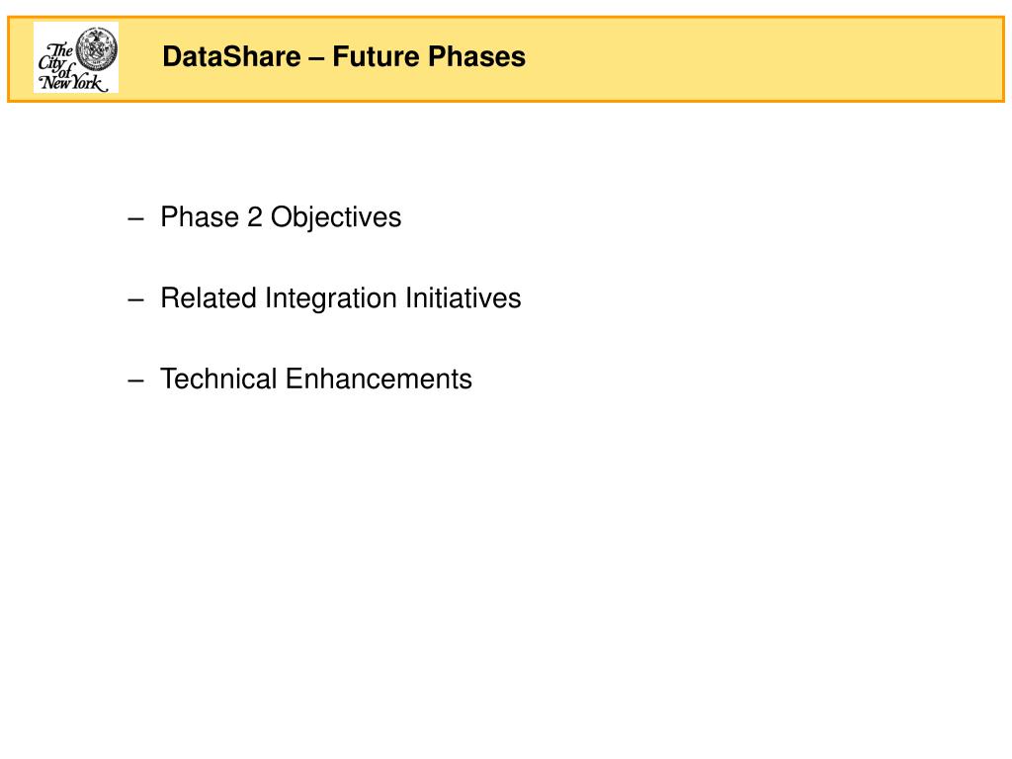This screenshot has height=759, width=1012.
Task: Click the word 'DataShare' in the title
Action: click(x=231, y=56)
